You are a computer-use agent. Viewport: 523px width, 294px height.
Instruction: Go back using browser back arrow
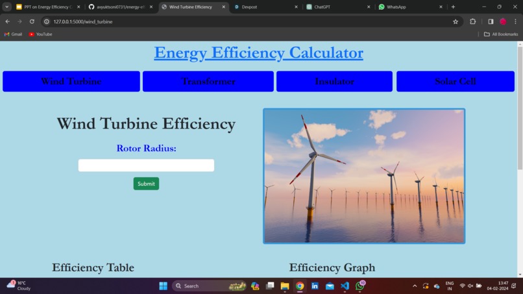point(7,21)
